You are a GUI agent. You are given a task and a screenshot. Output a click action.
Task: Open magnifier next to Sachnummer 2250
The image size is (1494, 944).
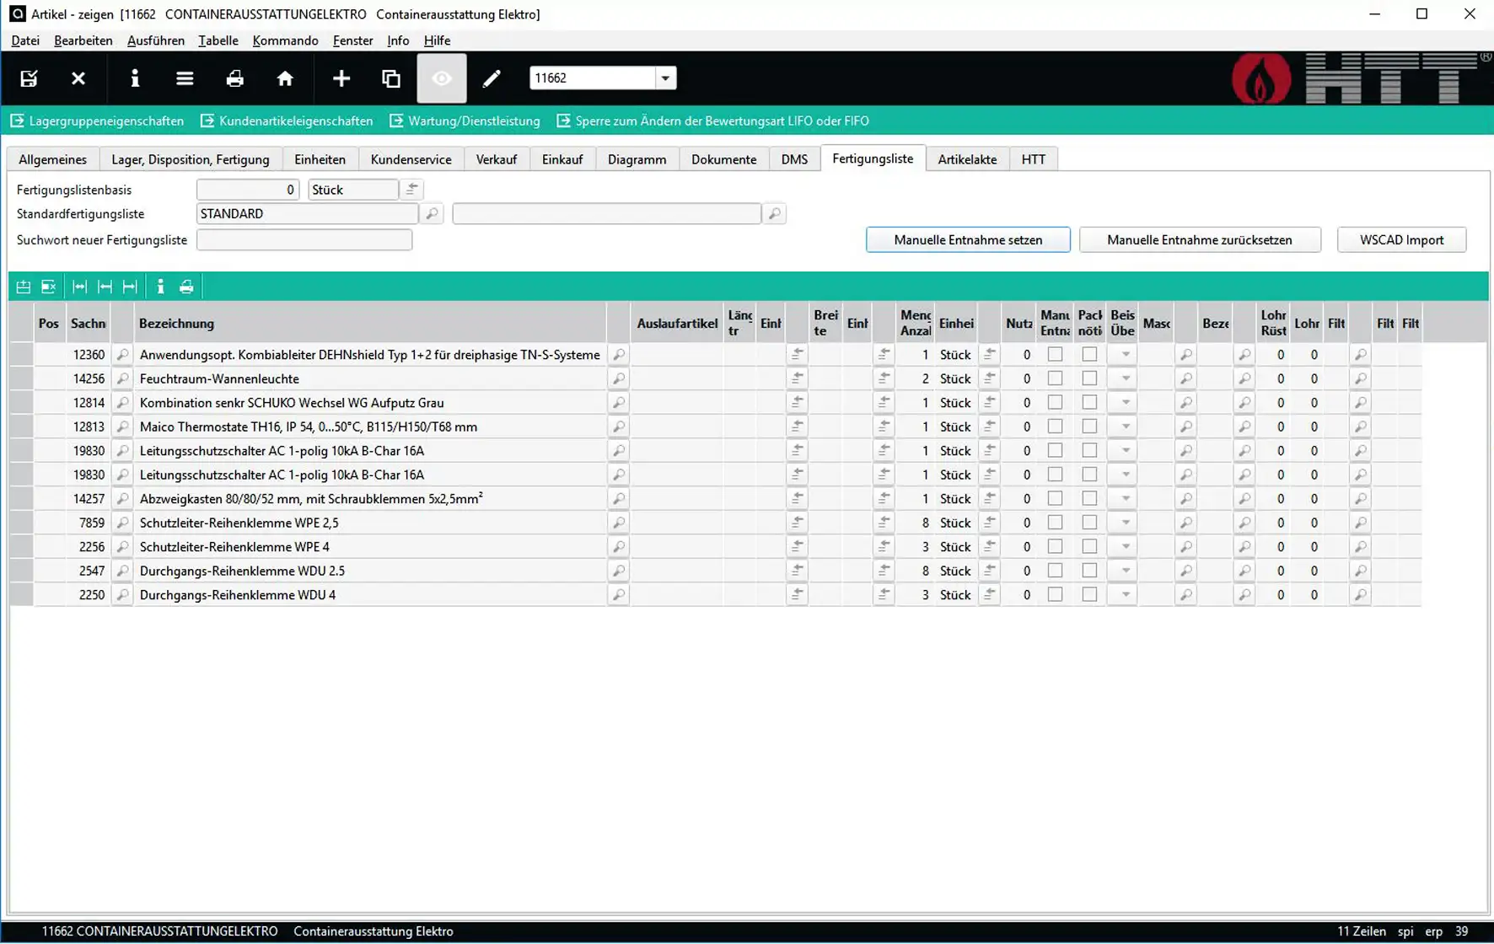click(x=122, y=595)
